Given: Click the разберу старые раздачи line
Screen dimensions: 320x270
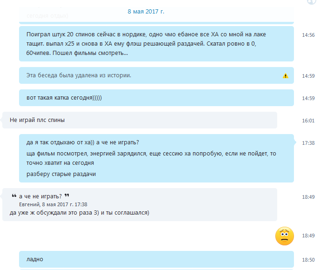Looking at the screenshot, I should 61,174.
